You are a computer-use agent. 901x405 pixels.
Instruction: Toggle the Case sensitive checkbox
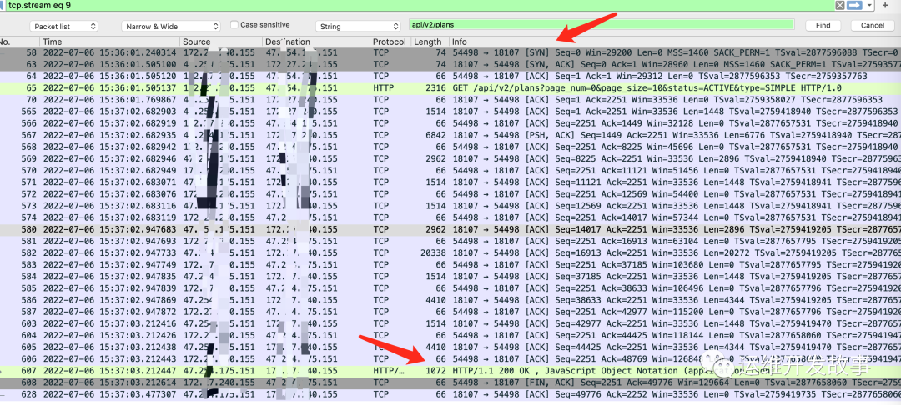point(234,25)
